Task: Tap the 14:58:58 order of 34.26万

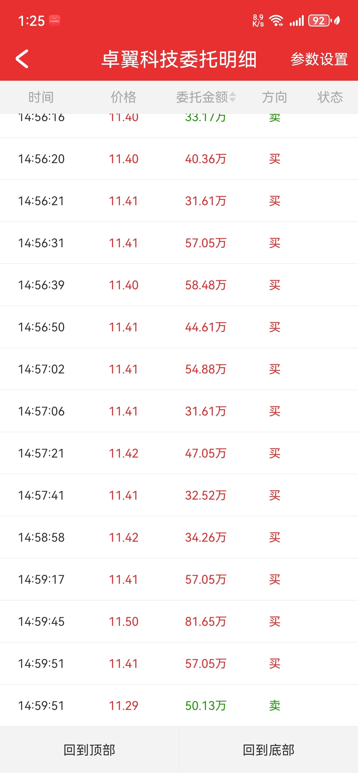Action: tap(179, 537)
